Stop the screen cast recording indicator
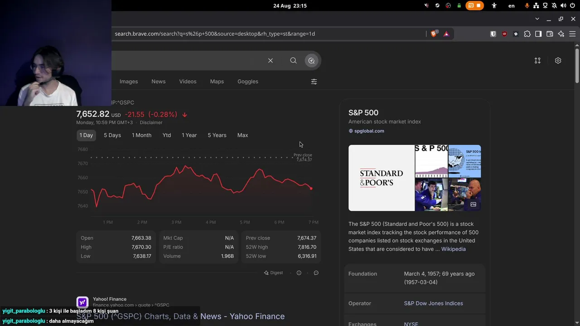 tap(475, 6)
